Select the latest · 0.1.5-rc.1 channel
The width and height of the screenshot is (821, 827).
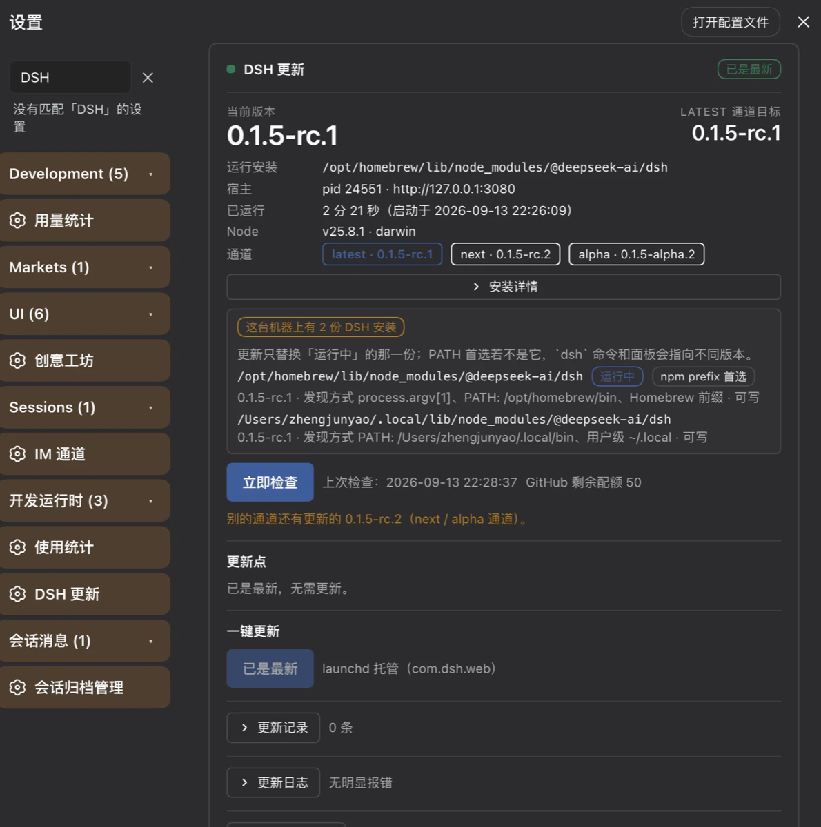[x=382, y=254]
